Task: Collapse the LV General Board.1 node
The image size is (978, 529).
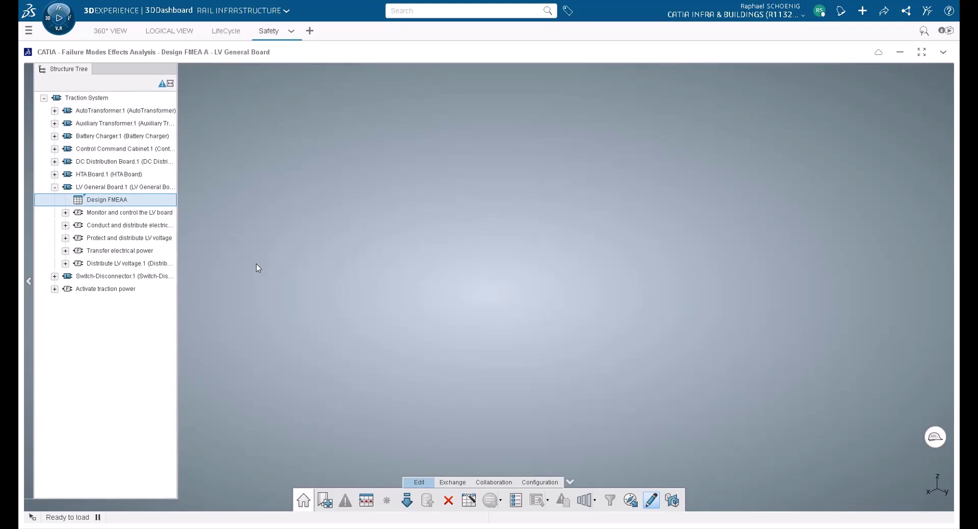Action: pos(55,187)
